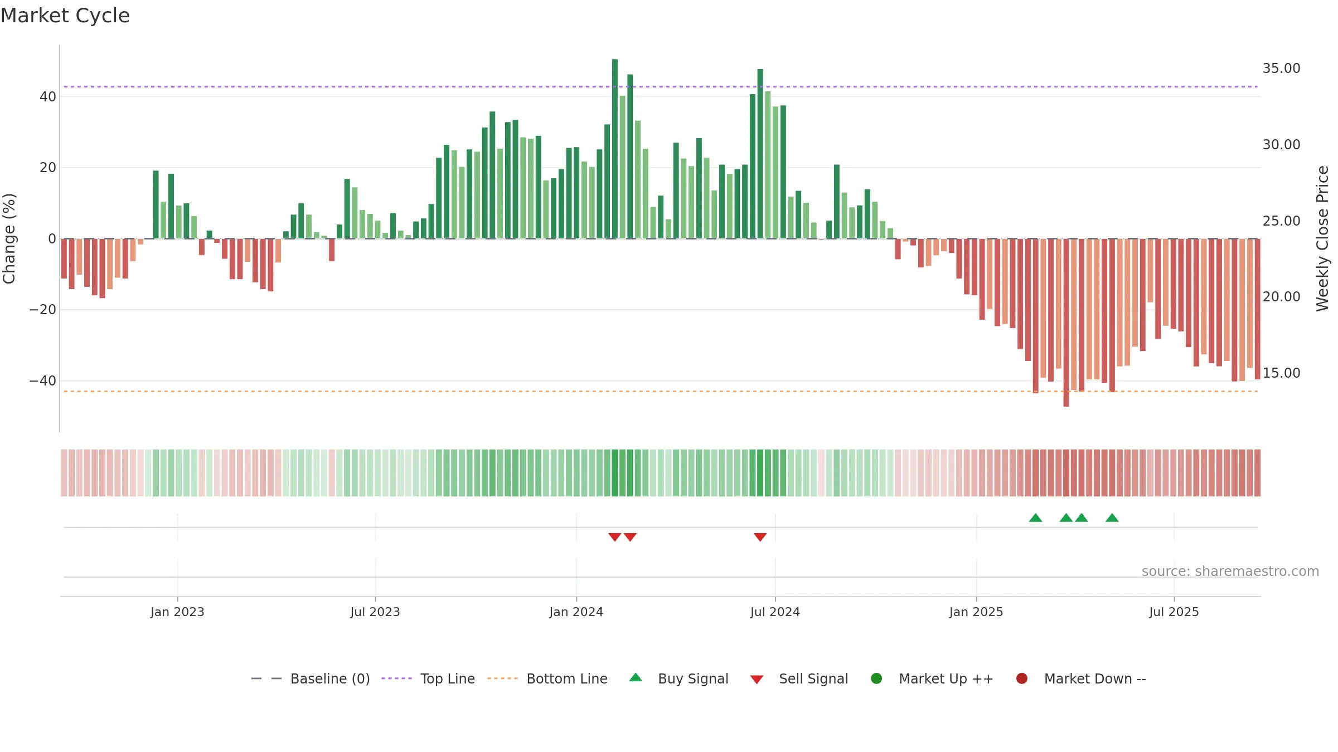The width and height of the screenshot is (1338, 752).
Task: Click the Jul 2024 axis label
Action: pos(775,612)
